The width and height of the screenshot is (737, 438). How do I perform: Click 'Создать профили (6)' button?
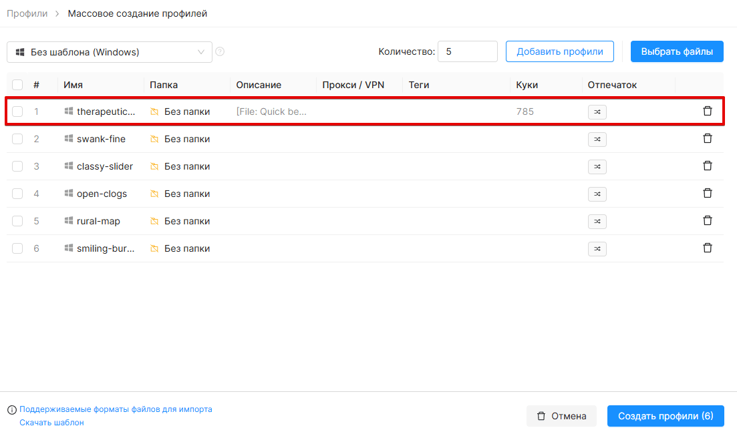[x=666, y=416]
